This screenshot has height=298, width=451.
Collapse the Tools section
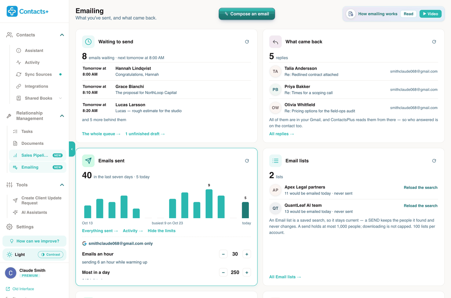pos(62,185)
